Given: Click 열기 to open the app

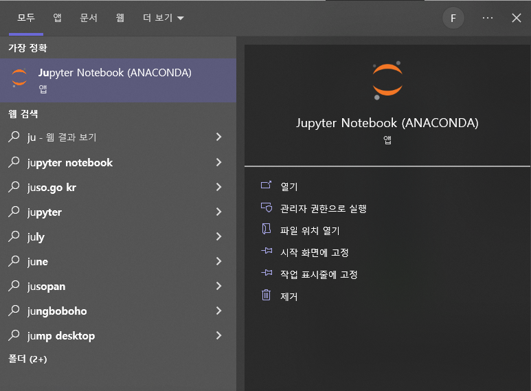Looking at the screenshot, I should 289,186.
